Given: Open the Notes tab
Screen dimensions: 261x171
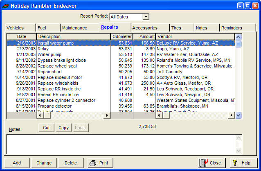Looking at the screenshot, I should coord(207,28).
